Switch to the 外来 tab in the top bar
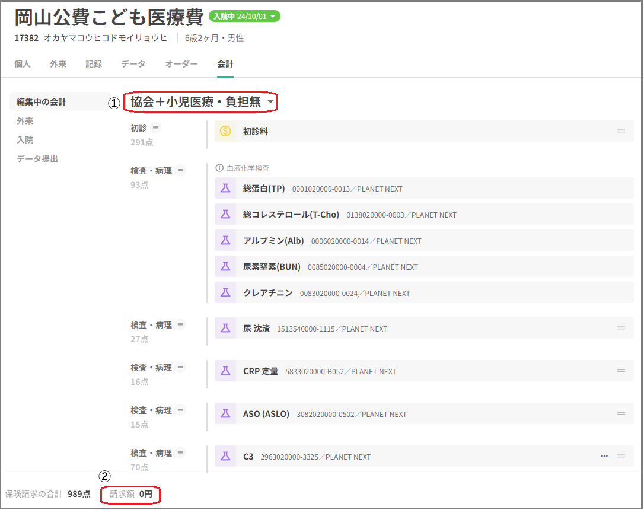644x510 pixels. [58, 64]
